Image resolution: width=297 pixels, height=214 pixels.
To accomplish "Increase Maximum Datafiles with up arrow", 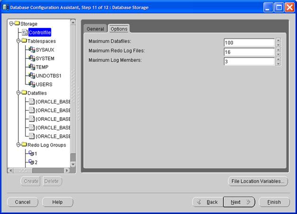I will [x=278, y=40].
